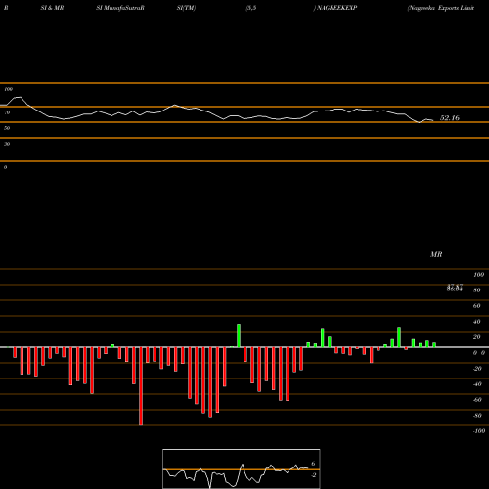Click the SI & MR header text
Screen dimensions: 489x489
click(52, 8)
